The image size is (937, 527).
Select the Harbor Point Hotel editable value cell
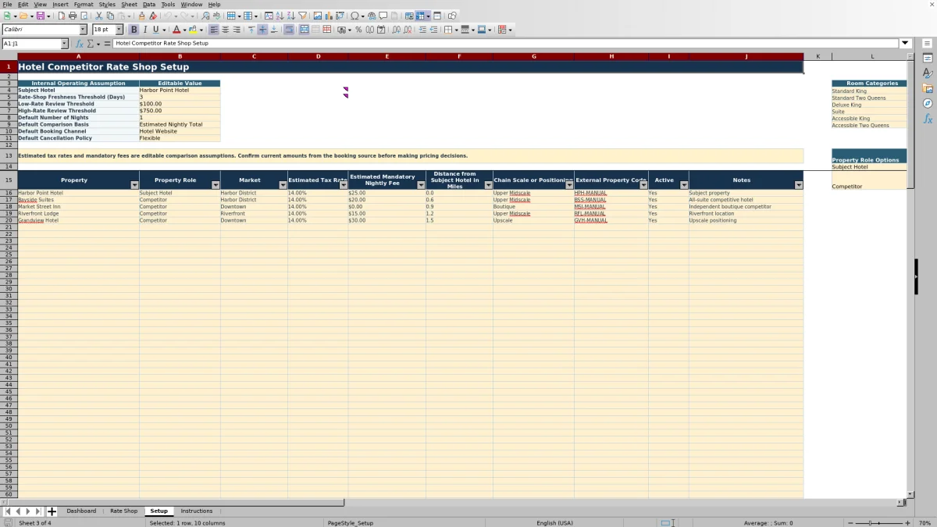180,90
